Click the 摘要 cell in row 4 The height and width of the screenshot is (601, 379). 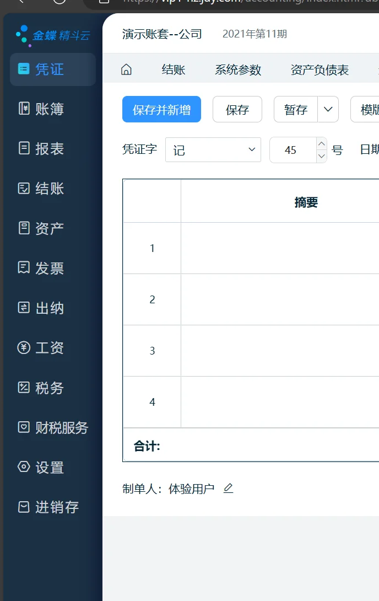tap(280, 402)
